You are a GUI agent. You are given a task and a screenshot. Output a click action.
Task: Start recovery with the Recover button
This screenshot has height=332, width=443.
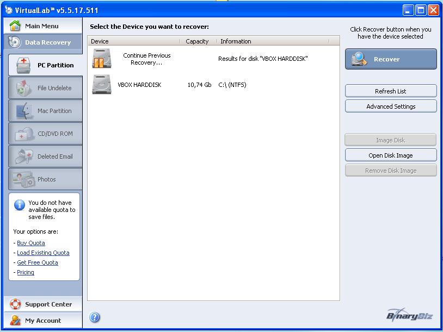(x=391, y=59)
